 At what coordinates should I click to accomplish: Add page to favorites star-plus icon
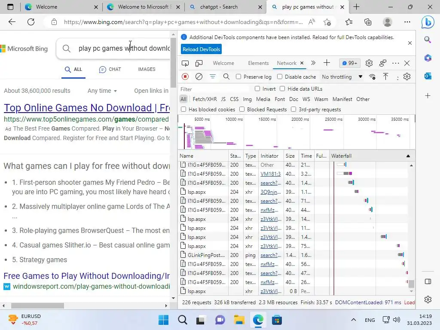click(x=327, y=22)
